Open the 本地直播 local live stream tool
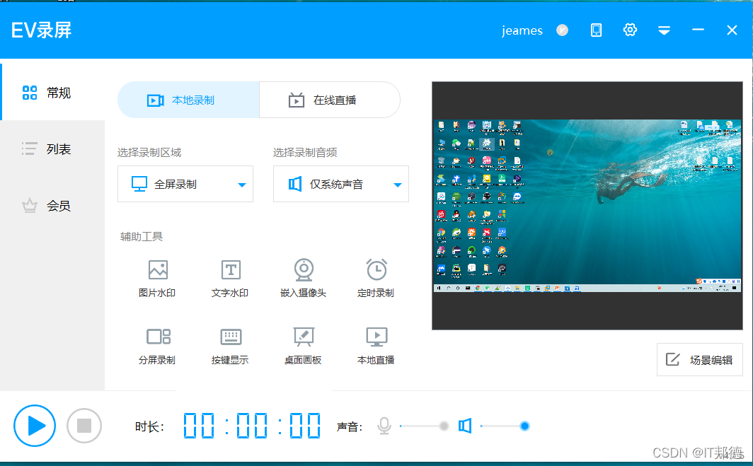753x466 pixels. (x=376, y=346)
